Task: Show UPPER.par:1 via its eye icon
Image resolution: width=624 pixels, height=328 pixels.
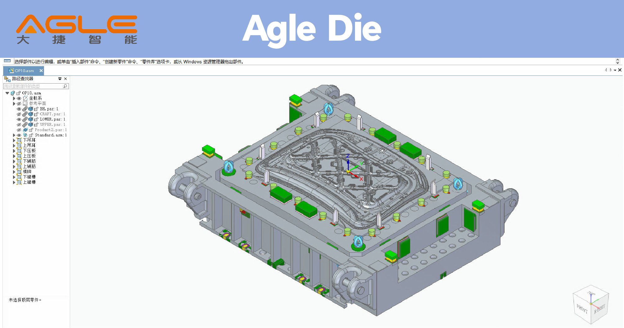Action: pyautogui.click(x=19, y=125)
